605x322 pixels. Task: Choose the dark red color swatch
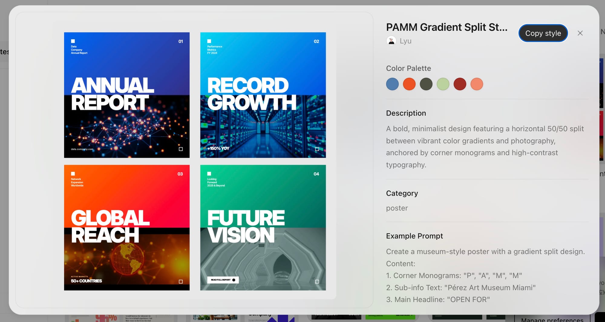point(460,84)
